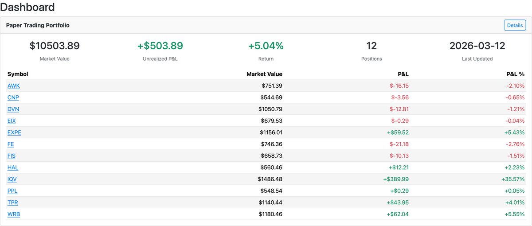Select HAL percentage +2.23%
This screenshot has height=226, width=532.
point(515,168)
